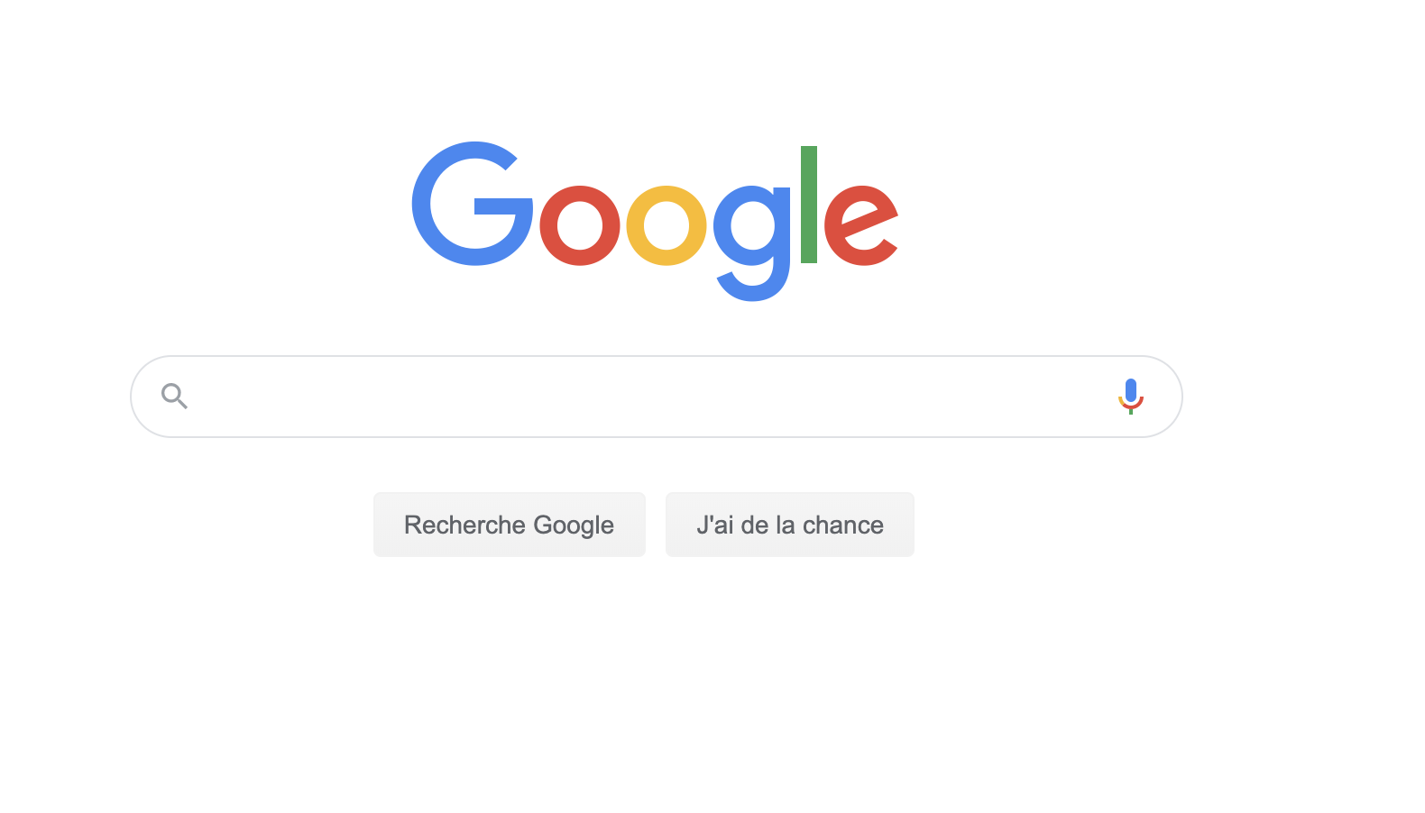
Task: Click the blue lowercase g in the logo
Action: point(752,242)
